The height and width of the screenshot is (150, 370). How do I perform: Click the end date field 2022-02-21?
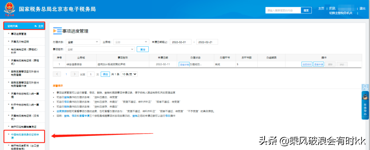pos(207,42)
